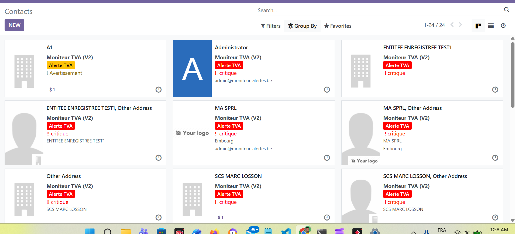Open activity clock on SCS MARC LOSSON, Other Address card

495,218
